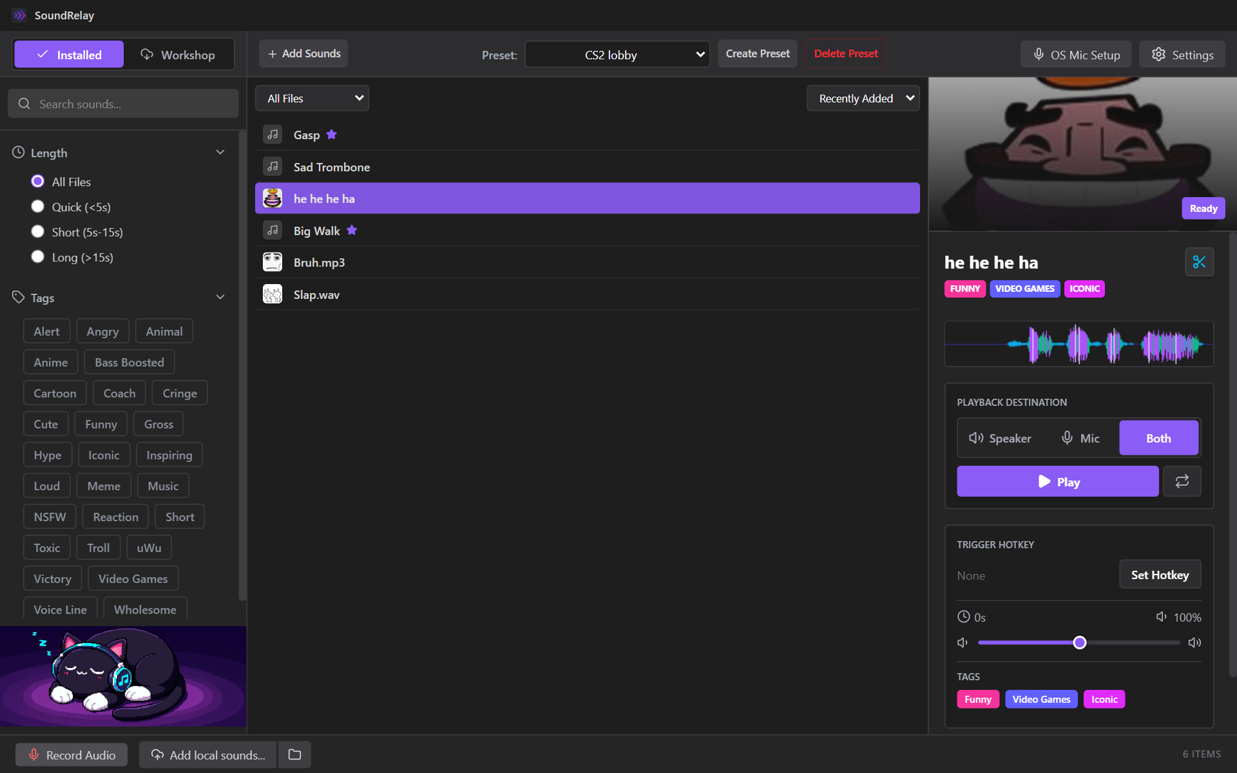Click the Gasp music note icon
1237x773 pixels.
pos(273,135)
